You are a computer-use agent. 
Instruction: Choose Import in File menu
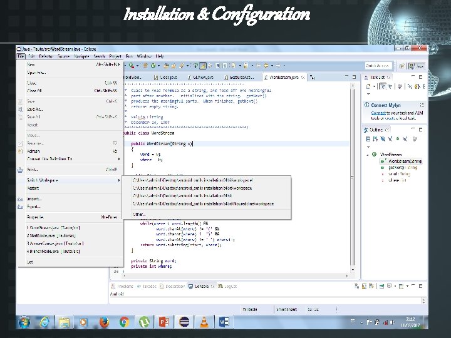(70, 199)
